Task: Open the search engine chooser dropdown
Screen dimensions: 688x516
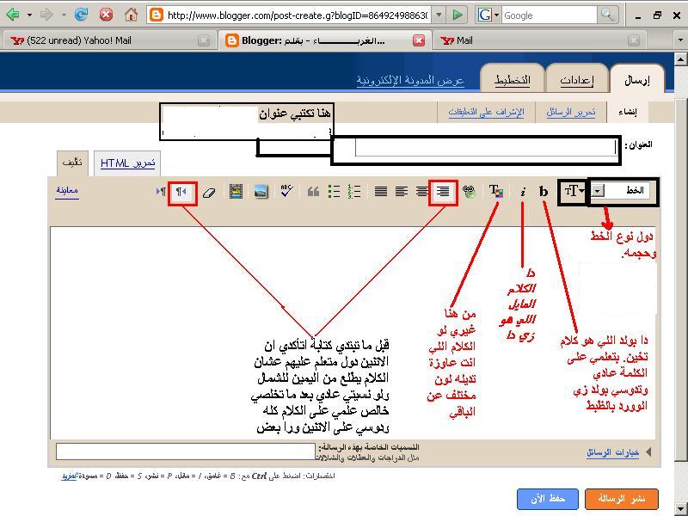Action: pyautogui.click(x=497, y=15)
